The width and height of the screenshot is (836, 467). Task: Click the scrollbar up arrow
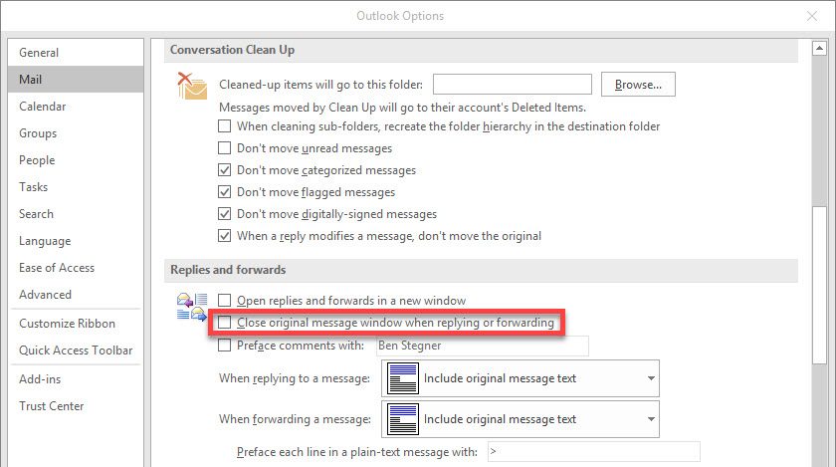(819, 48)
